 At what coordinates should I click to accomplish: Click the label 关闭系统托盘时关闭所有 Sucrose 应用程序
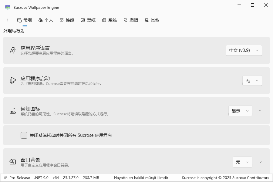71,135
